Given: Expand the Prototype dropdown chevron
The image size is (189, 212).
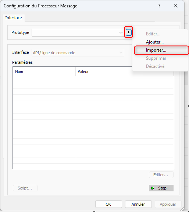Looking at the screenshot, I should coord(121,32).
